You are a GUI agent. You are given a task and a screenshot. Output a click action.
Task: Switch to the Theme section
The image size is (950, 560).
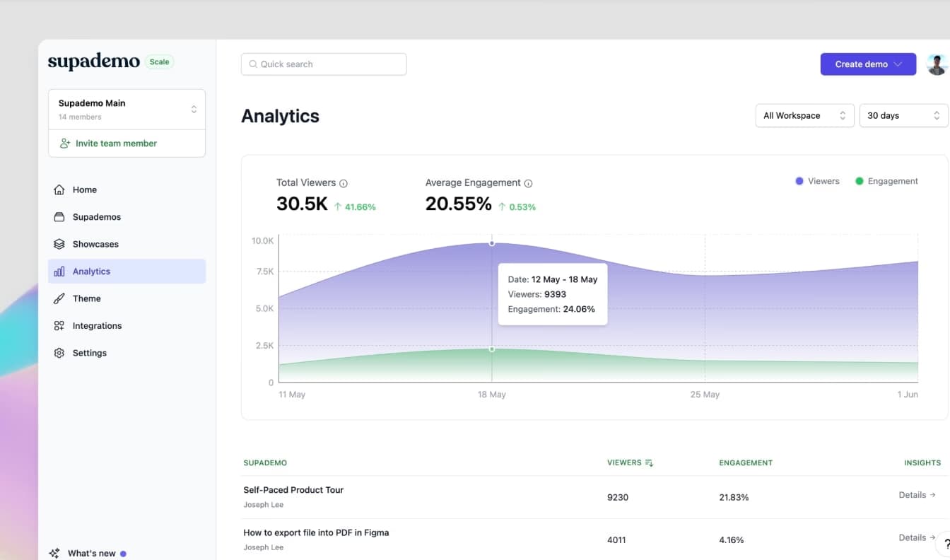coord(85,298)
